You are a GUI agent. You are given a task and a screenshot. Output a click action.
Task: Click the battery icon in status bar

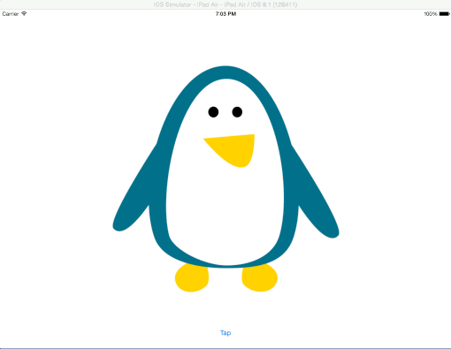(x=445, y=14)
